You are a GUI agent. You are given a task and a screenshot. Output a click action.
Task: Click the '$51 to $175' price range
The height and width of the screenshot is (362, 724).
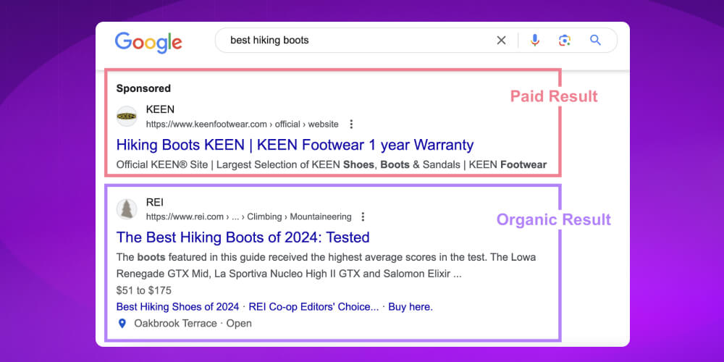tap(143, 290)
